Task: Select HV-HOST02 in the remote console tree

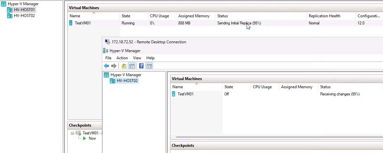Action: [x=127, y=81]
